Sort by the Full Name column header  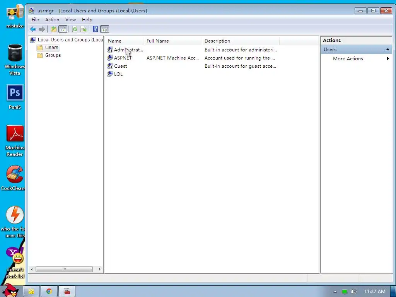[173, 41]
